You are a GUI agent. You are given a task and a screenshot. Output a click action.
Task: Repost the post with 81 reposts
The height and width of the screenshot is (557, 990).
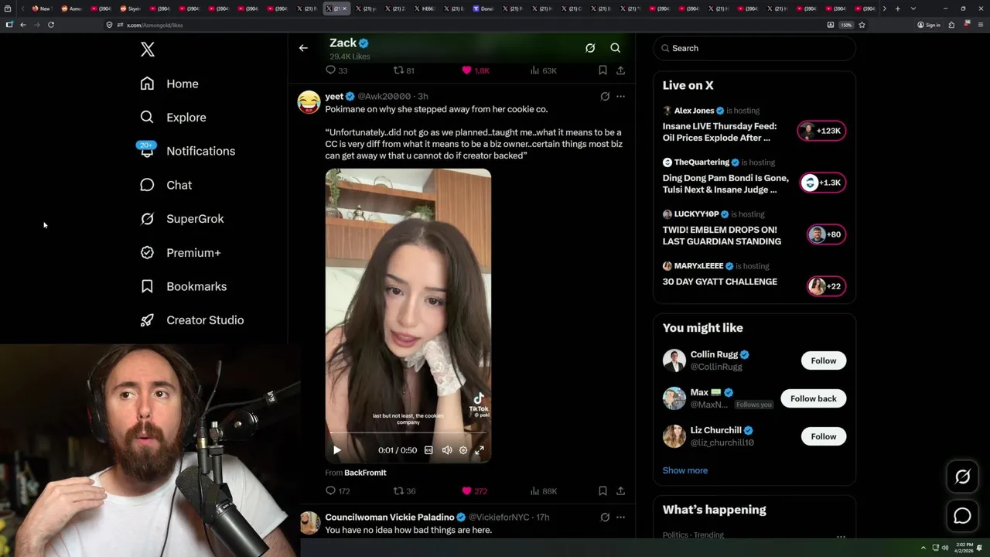pos(404,70)
